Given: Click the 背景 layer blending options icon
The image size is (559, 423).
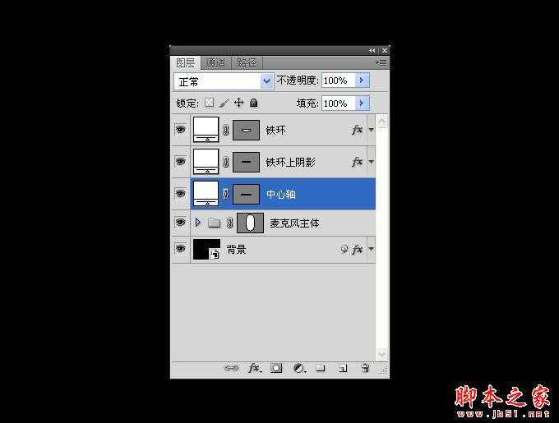Looking at the screenshot, I should (344, 249).
